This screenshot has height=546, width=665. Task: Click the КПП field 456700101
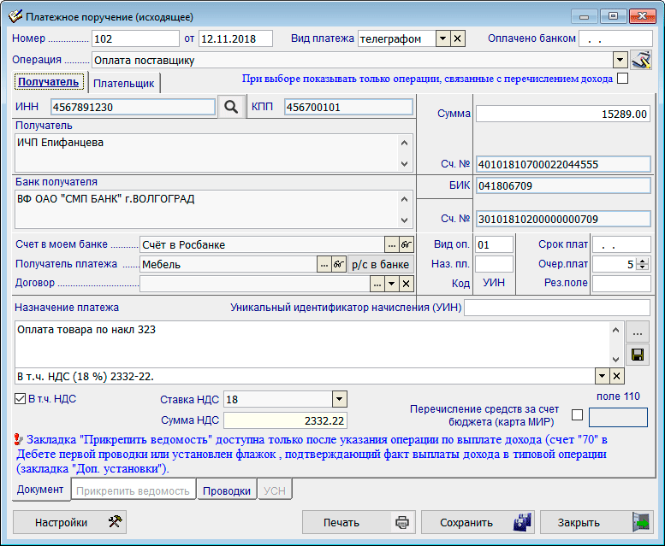[x=348, y=107]
